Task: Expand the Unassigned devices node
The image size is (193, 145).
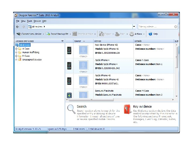Action: click(16, 60)
